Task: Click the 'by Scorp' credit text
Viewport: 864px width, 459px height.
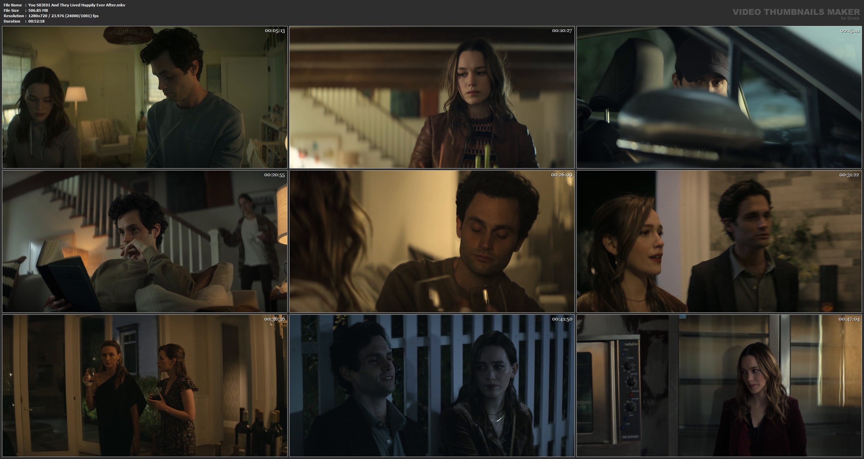Action: 849,18
